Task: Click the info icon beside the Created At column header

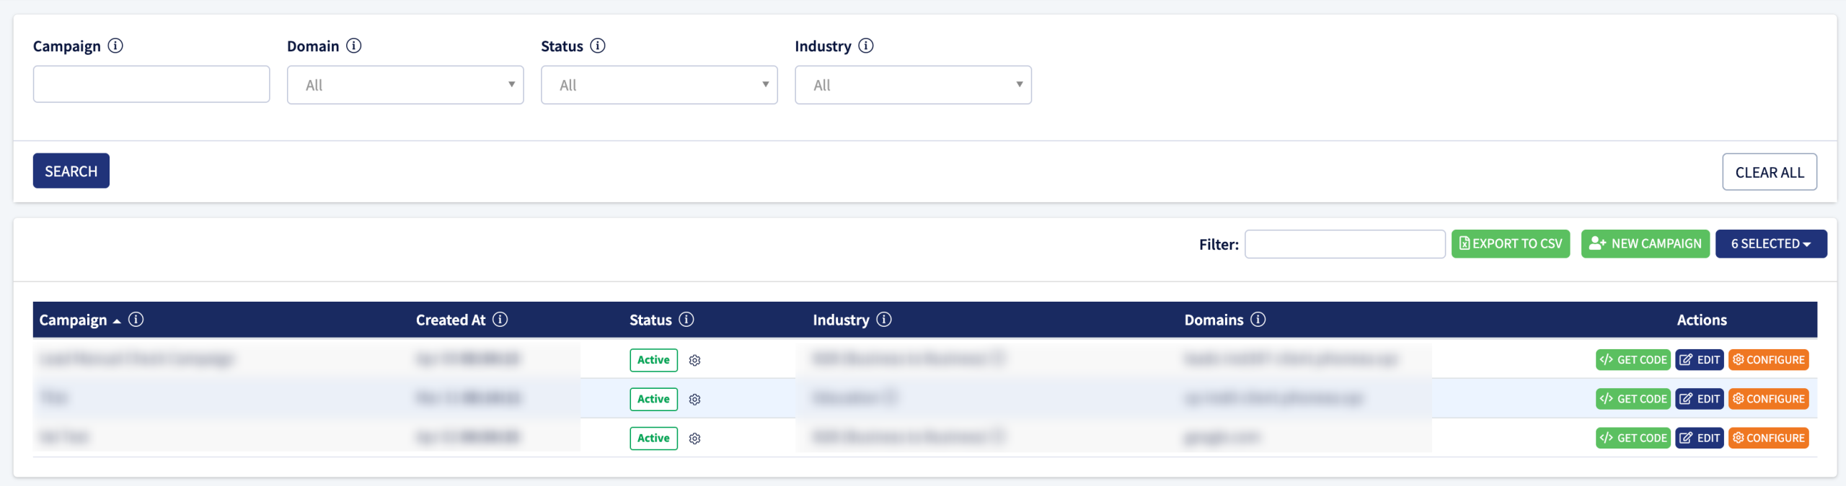Action: click(500, 320)
